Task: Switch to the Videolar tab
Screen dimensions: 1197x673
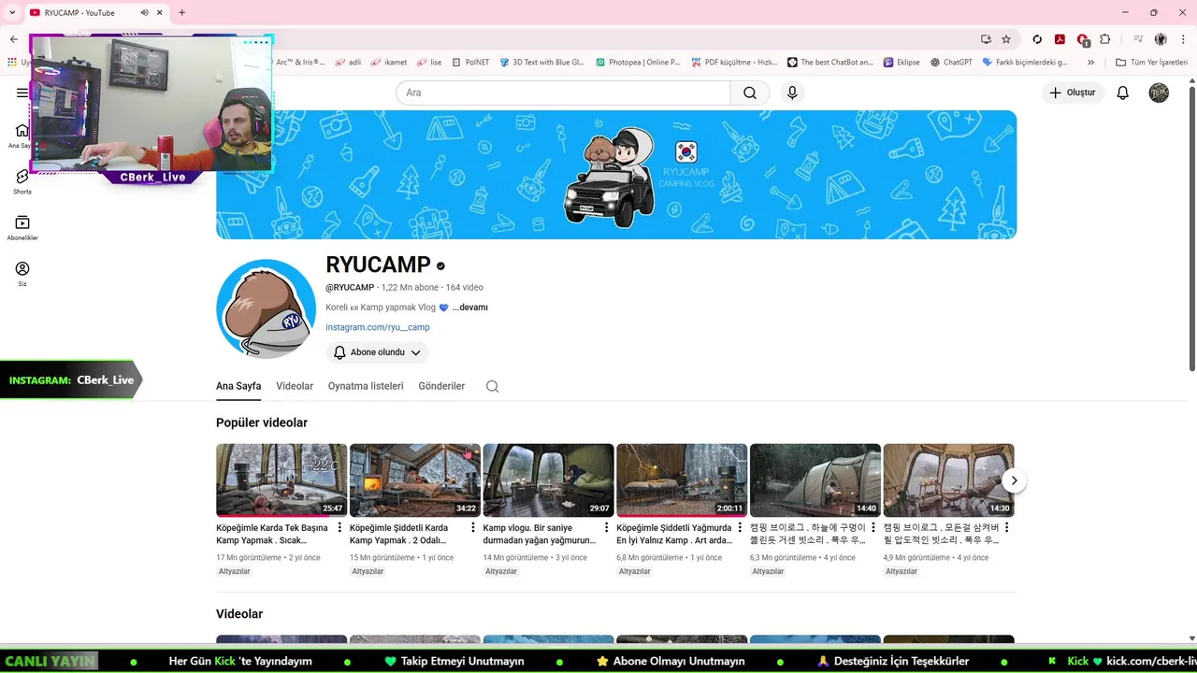Action: coord(295,386)
